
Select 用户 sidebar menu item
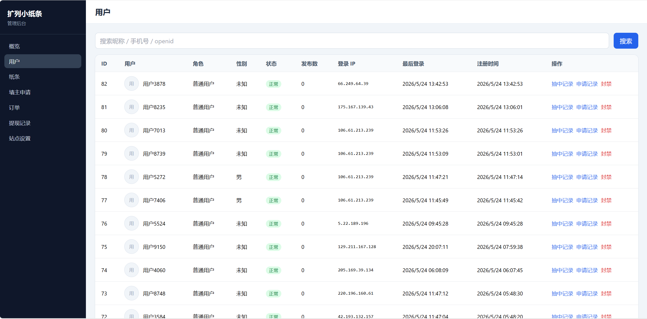(x=43, y=61)
